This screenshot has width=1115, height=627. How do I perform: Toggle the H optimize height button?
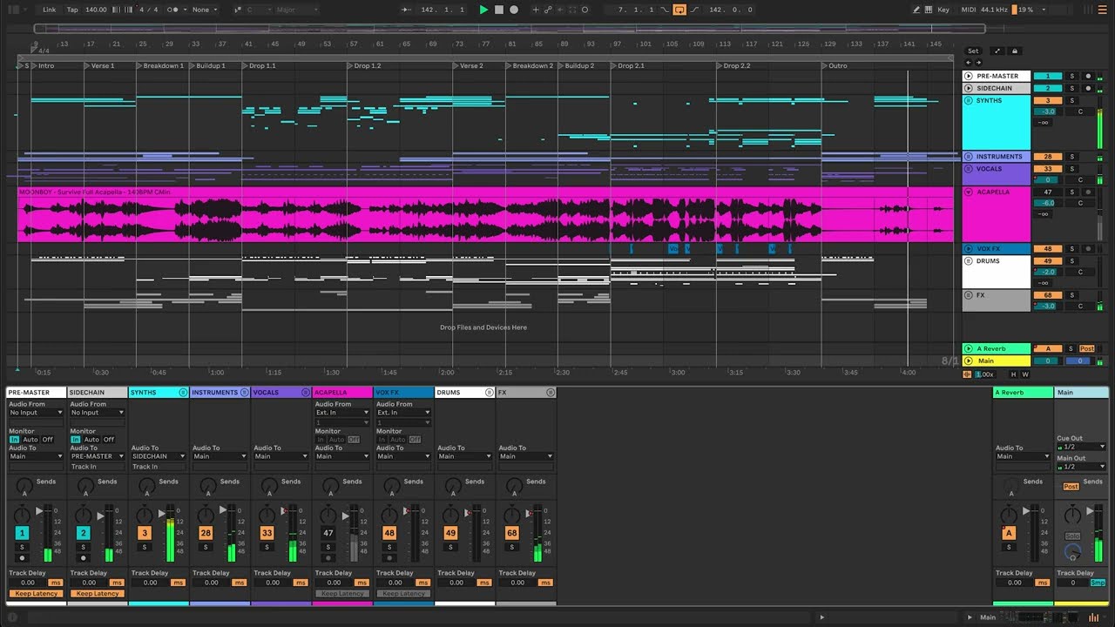[1013, 374]
